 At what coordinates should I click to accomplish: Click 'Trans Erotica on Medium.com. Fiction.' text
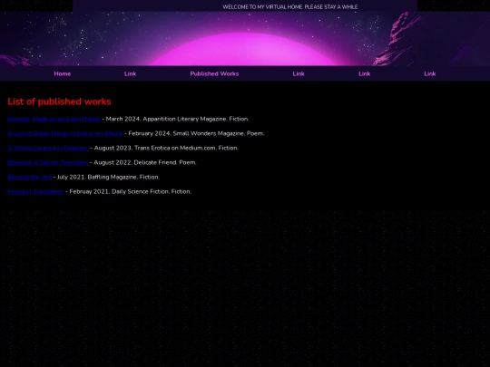[x=186, y=148]
